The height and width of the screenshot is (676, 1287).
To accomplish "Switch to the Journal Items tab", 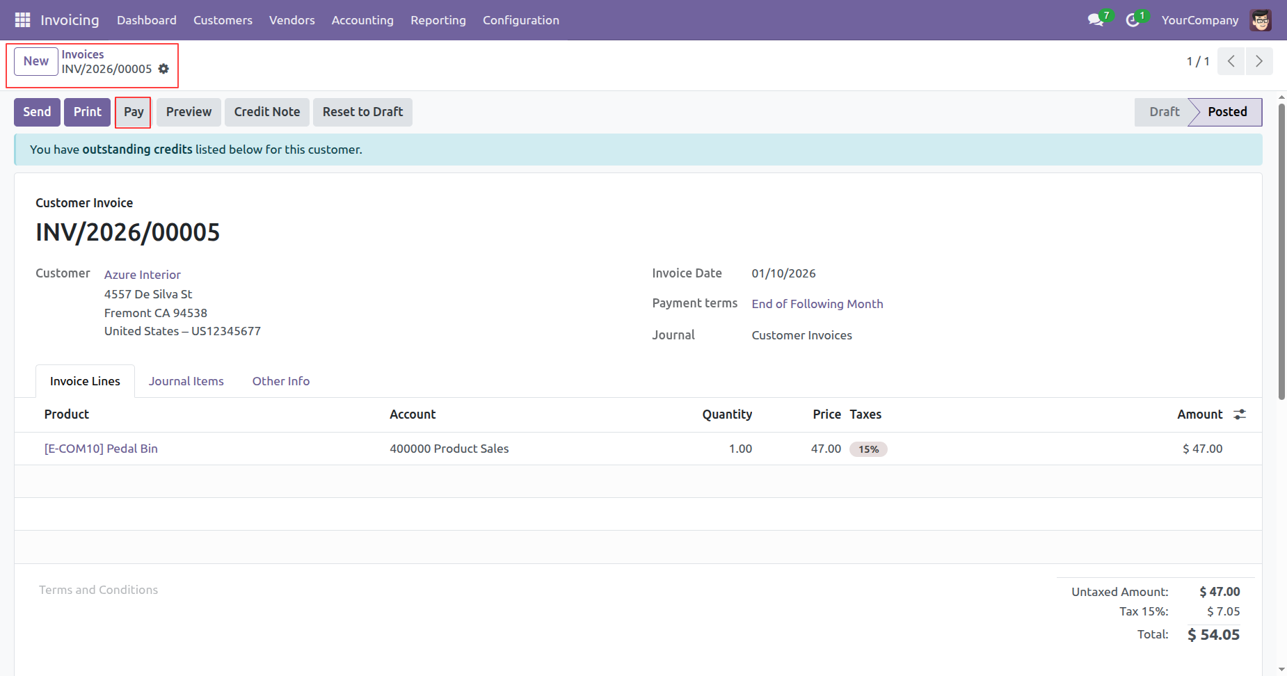I will (186, 381).
